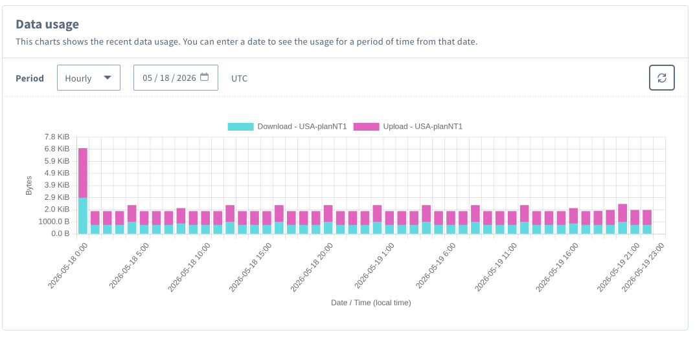Image resolution: width=695 pixels, height=337 pixels.
Task: Click the 2.9 KiB y-axis label
Action: 57,197
